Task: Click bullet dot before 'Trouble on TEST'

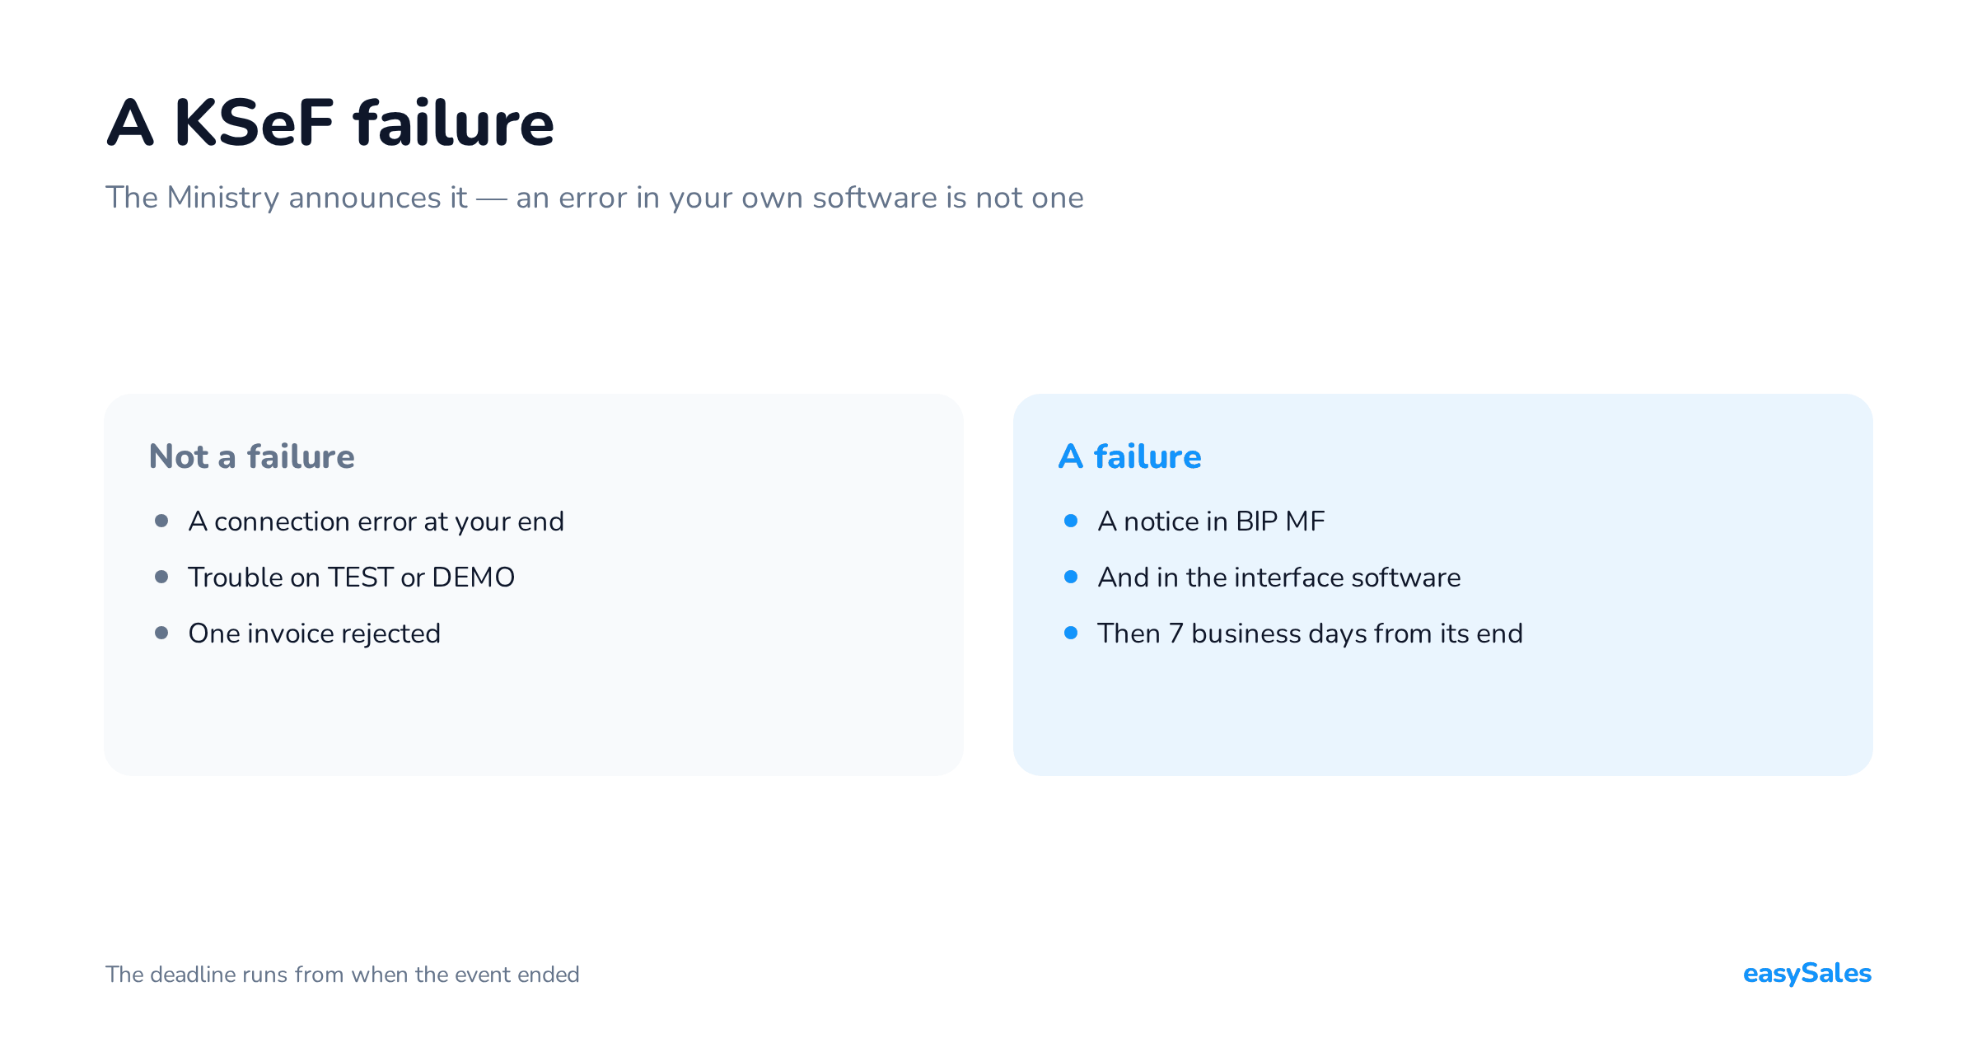Action: [x=161, y=577]
